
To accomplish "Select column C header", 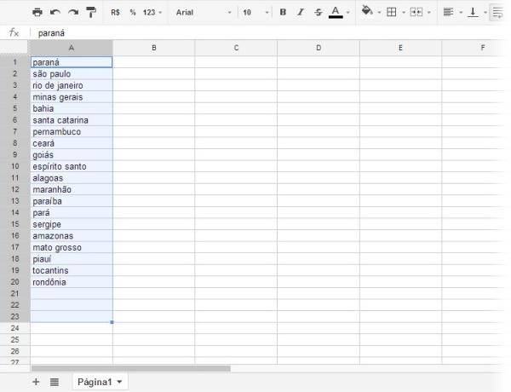I will point(236,48).
